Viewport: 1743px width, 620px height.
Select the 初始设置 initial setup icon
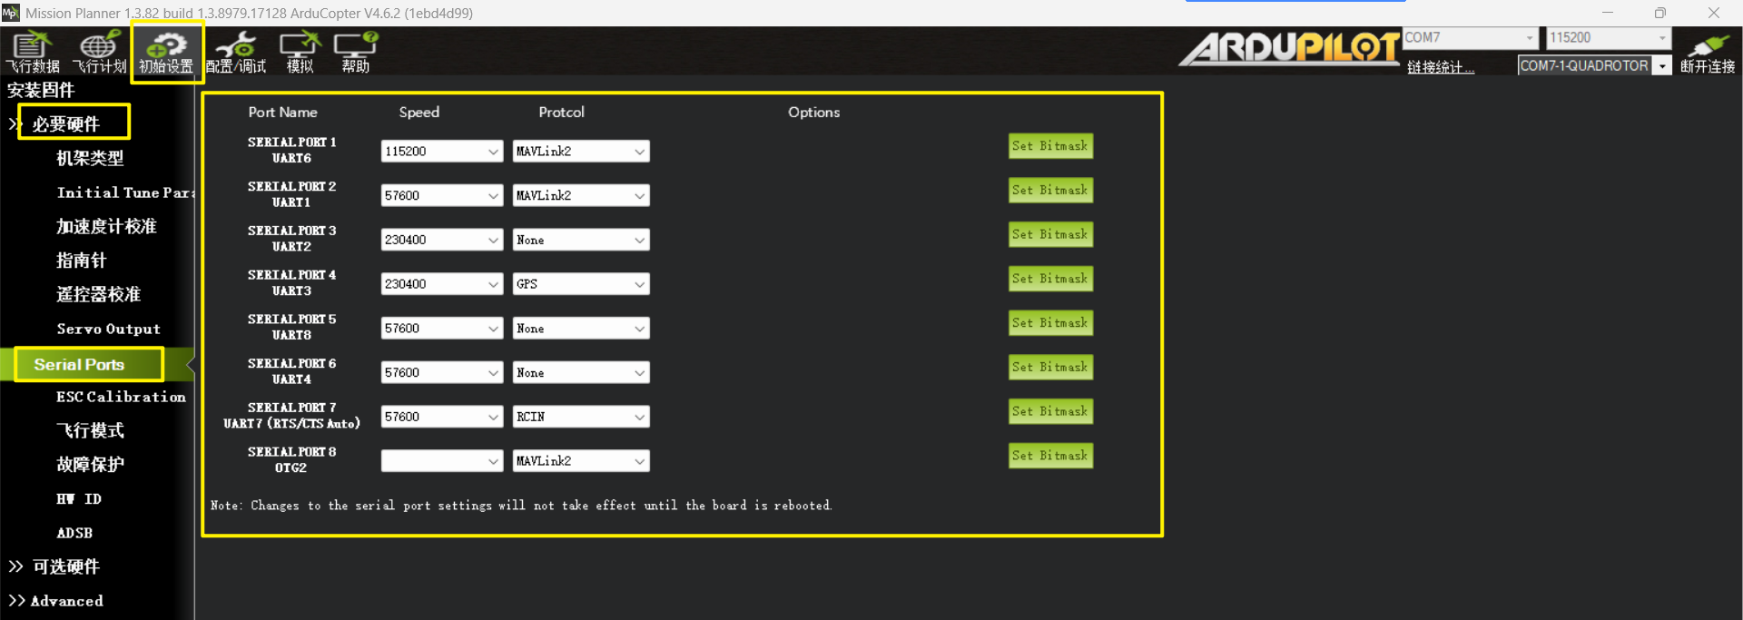point(166,52)
